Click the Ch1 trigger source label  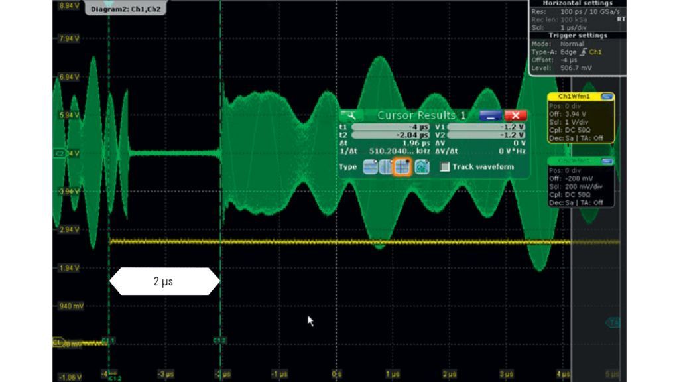[595, 52]
